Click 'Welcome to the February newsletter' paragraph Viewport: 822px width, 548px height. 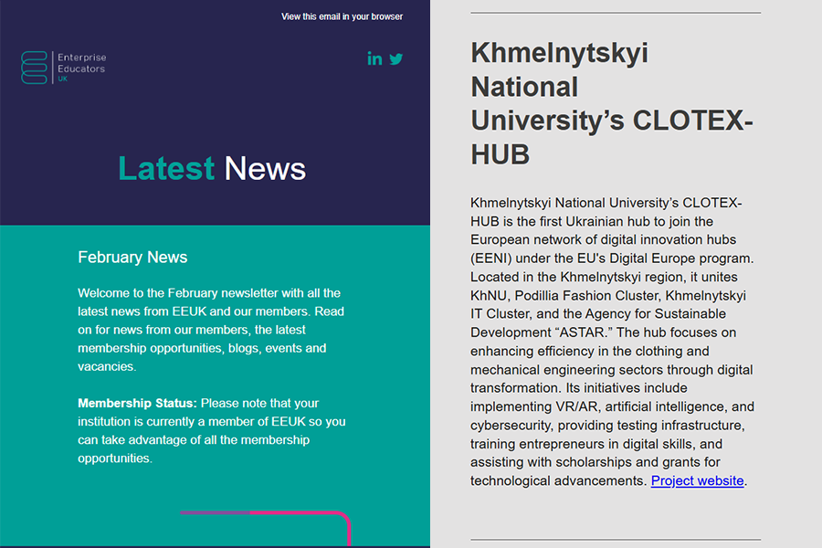pos(211,330)
